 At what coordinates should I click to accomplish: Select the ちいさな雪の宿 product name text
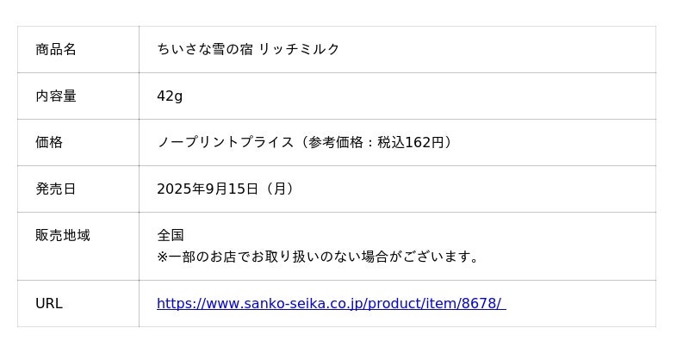coord(206,49)
